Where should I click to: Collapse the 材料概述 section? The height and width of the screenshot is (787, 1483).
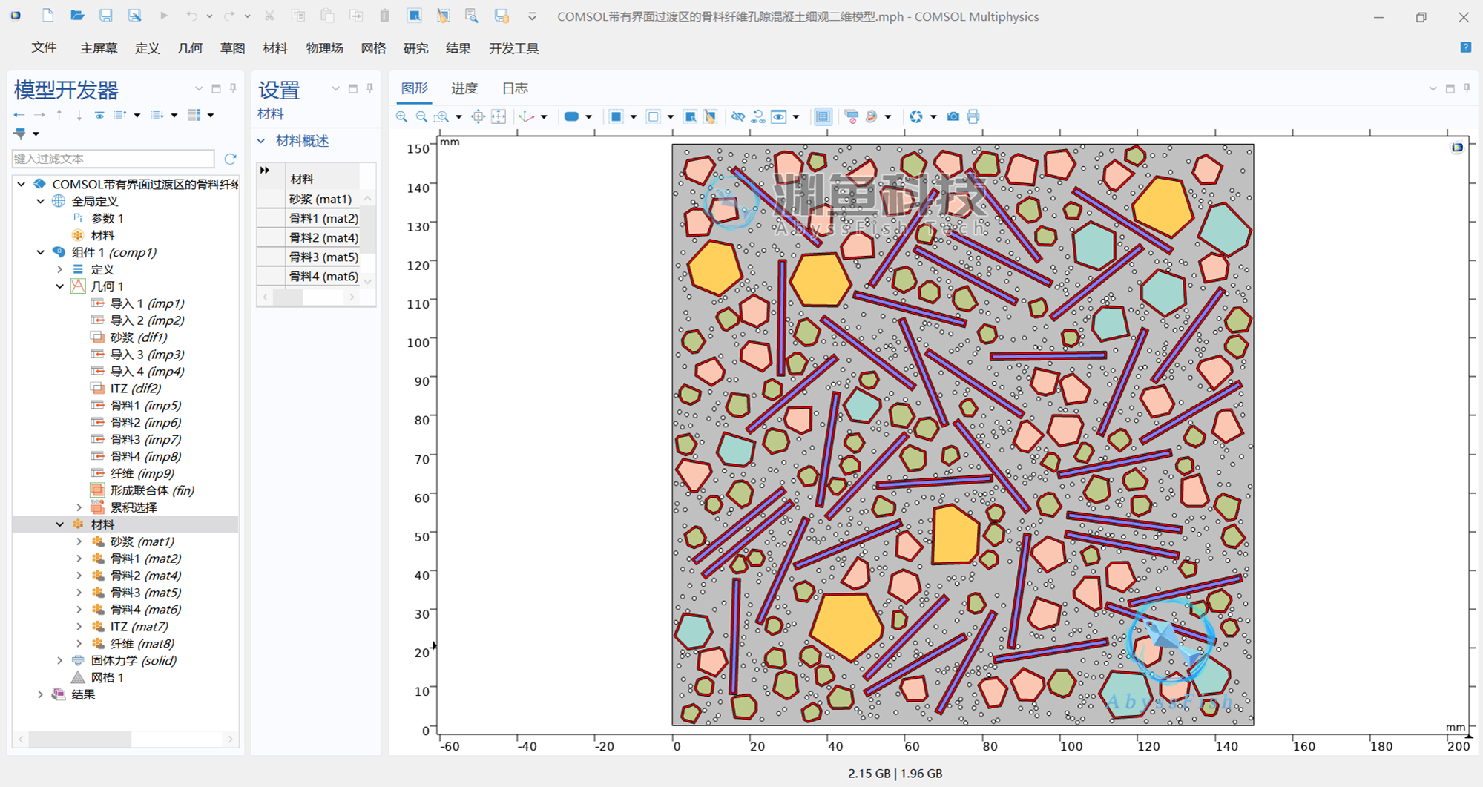261,141
